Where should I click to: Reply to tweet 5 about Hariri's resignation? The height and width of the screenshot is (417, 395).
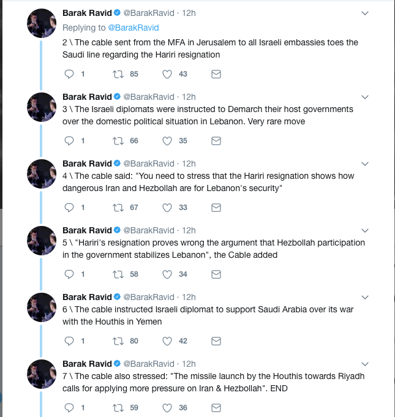[69, 274]
